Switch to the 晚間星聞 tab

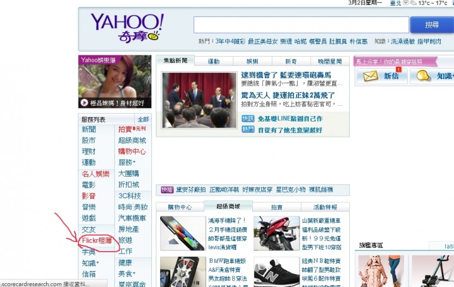(x=330, y=61)
